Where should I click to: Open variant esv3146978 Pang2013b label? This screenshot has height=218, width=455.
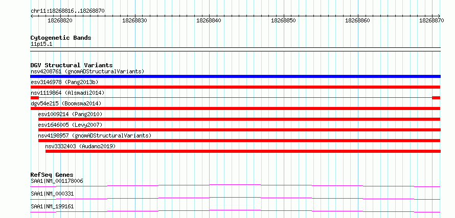(x=64, y=82)
